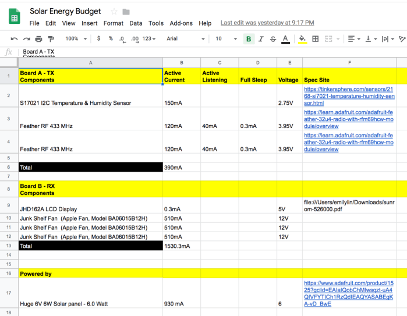Open the font size 10 dropdown
Screen dimensions: 407x316
tap(226, 39)
